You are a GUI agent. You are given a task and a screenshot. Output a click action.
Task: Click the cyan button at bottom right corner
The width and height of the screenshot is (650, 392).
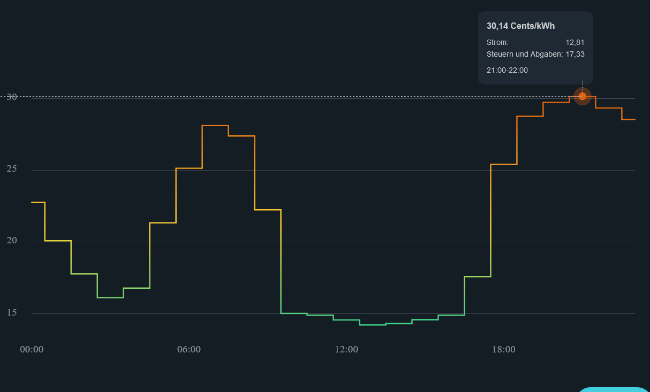click(x=613, y=389)
